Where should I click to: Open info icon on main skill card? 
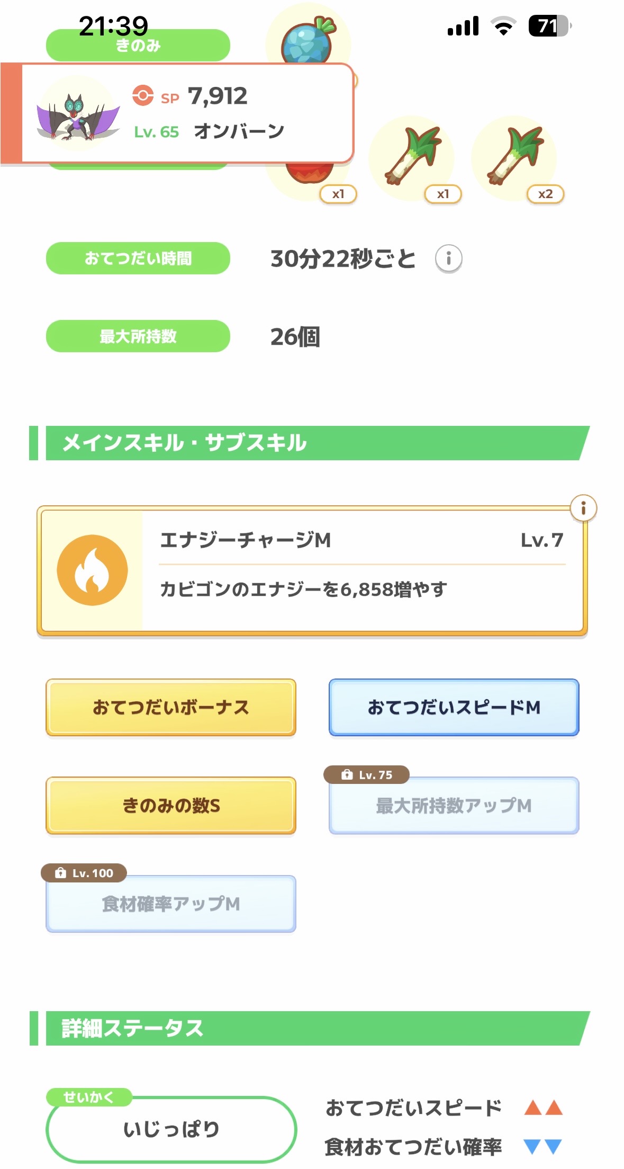(x=583, y=508)
